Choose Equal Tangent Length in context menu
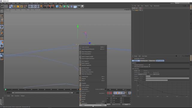This screenshot has height=108, width=192. (93, 56)
